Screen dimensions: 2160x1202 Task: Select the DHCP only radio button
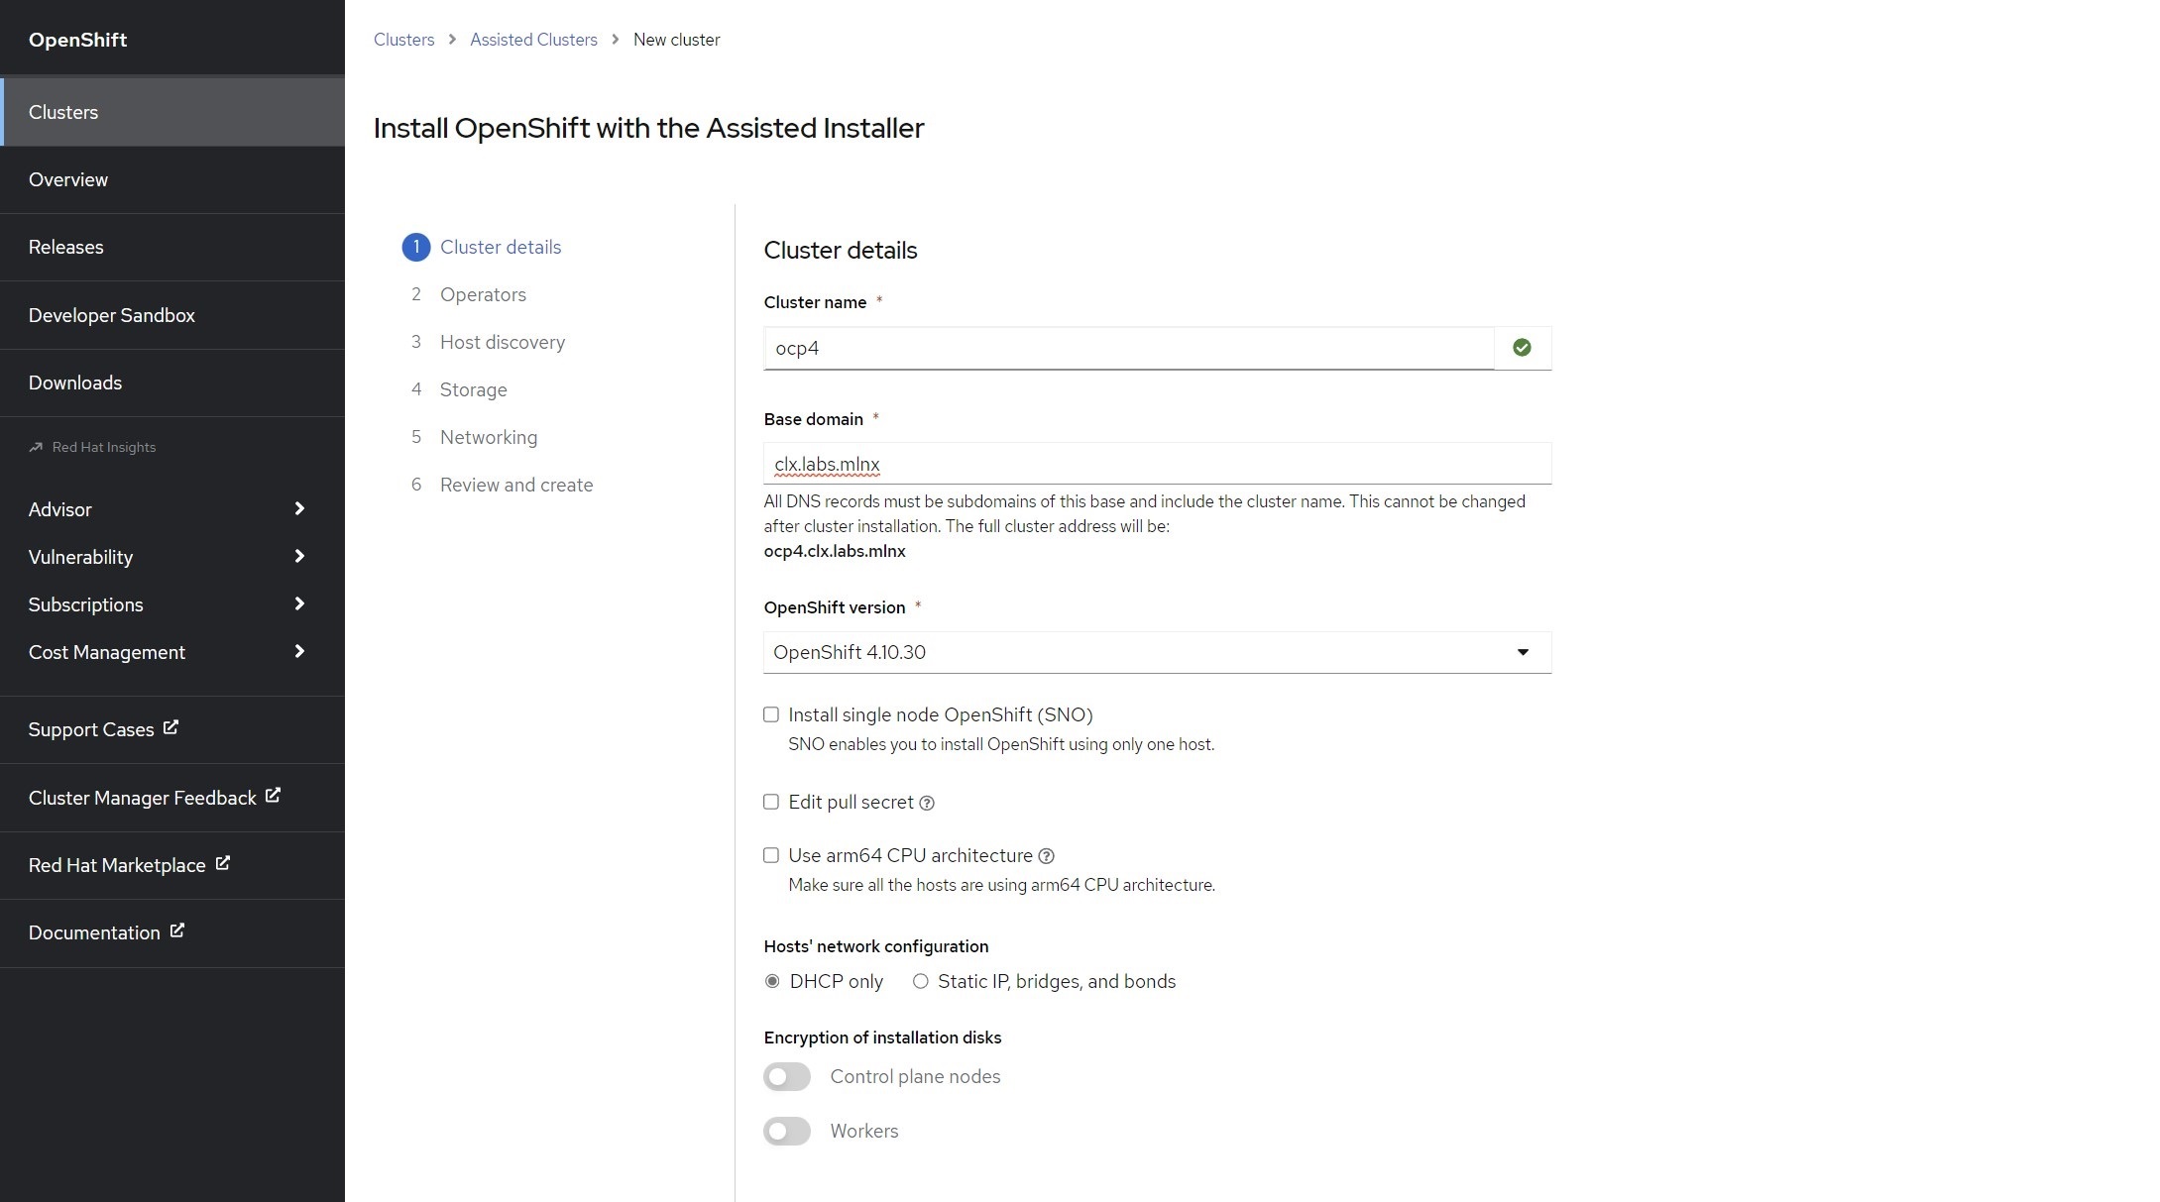[772, 981]
